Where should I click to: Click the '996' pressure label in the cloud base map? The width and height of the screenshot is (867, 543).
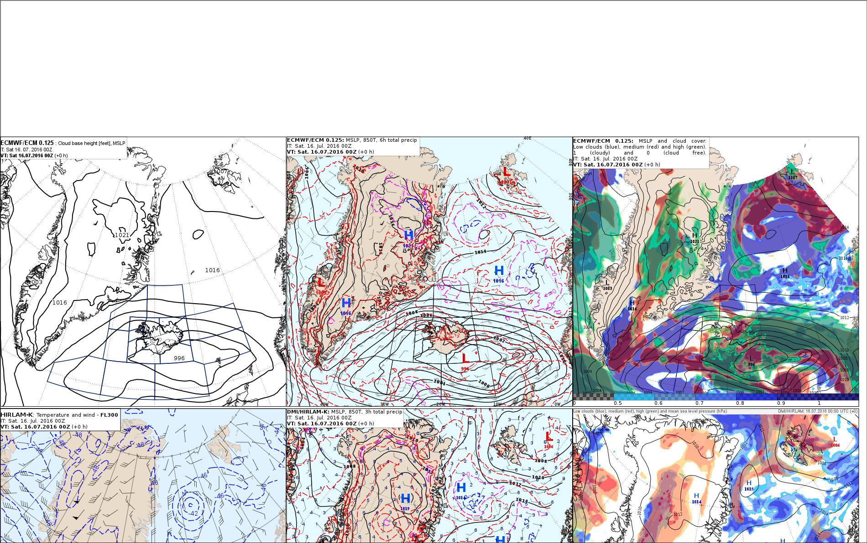click(x=179, y=358)
